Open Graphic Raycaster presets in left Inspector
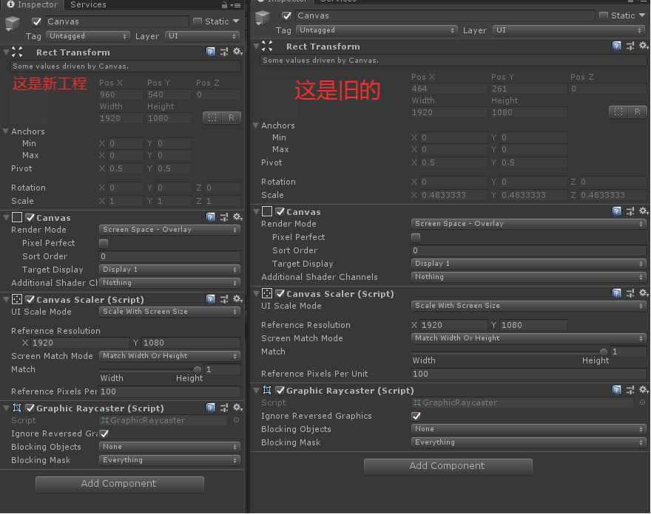The height and width of the screenshot is (514, 651). (224, 408)
